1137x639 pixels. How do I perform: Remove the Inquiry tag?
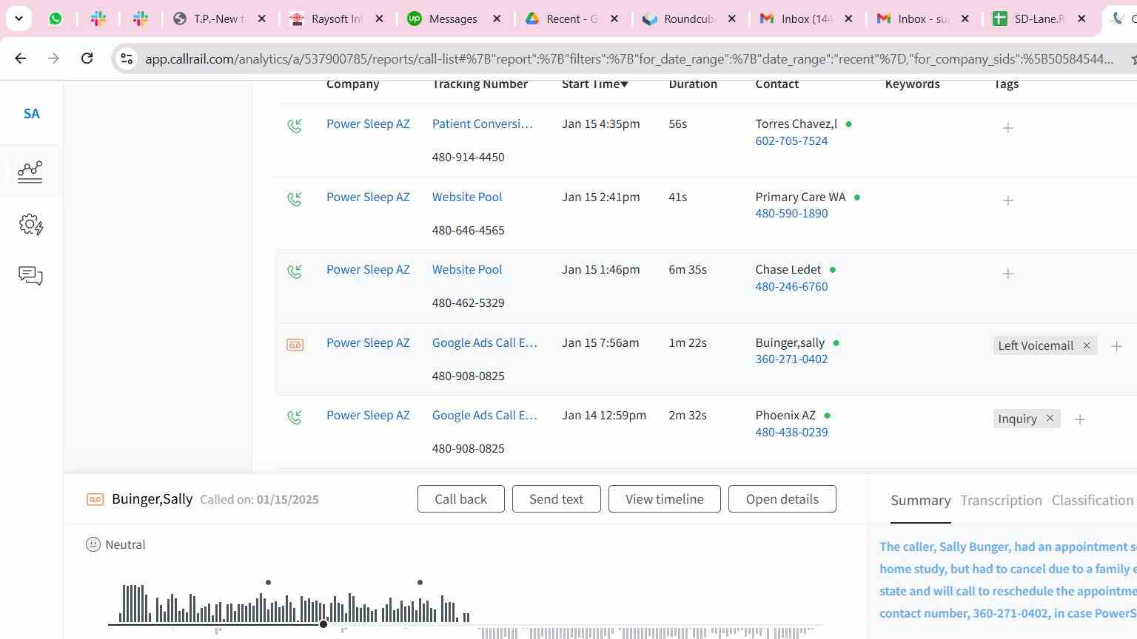click(x=1050, y=419)
